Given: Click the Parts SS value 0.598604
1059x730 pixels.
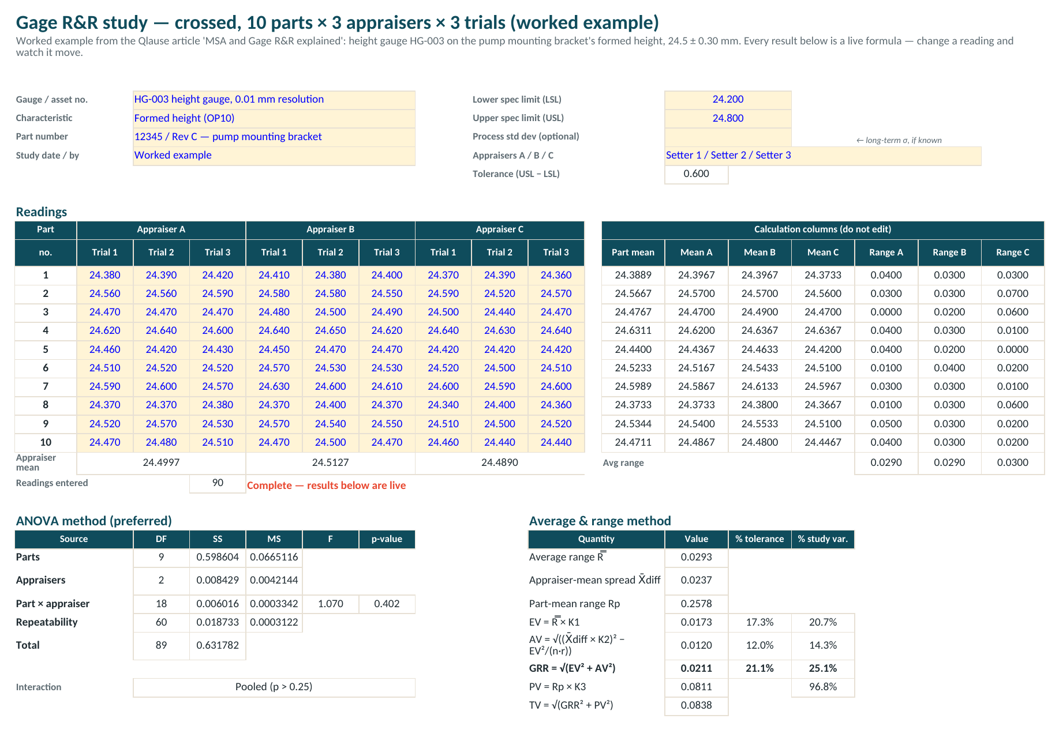Looking at the screenshot, I should 218,558.
